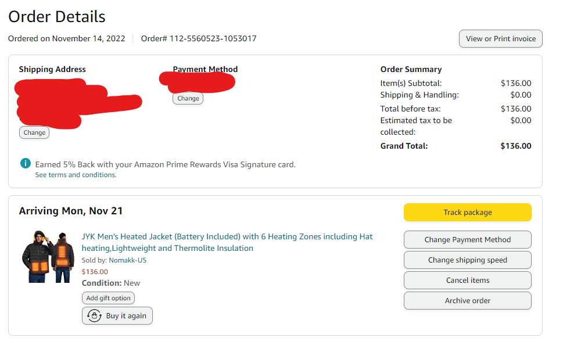Click the Buy it again cart icon
Screen dimensions: 563x345
click(94, 315)
